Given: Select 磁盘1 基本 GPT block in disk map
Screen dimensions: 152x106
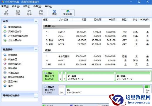Looking at the screenshot, I should pyautogui.click(x=50, y=76).
